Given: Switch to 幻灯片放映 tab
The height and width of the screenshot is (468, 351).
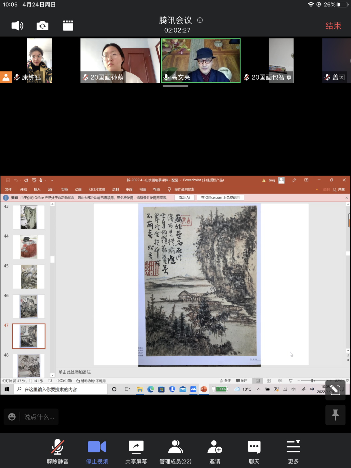Looking at the screenshot, I should pyautogui.click(x=97, y=189).
